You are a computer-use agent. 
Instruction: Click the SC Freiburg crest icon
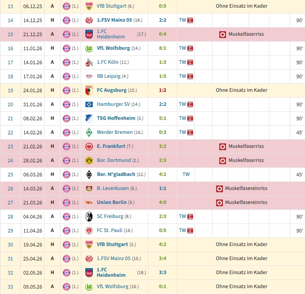pyautogui.click(x=89, y=217)
